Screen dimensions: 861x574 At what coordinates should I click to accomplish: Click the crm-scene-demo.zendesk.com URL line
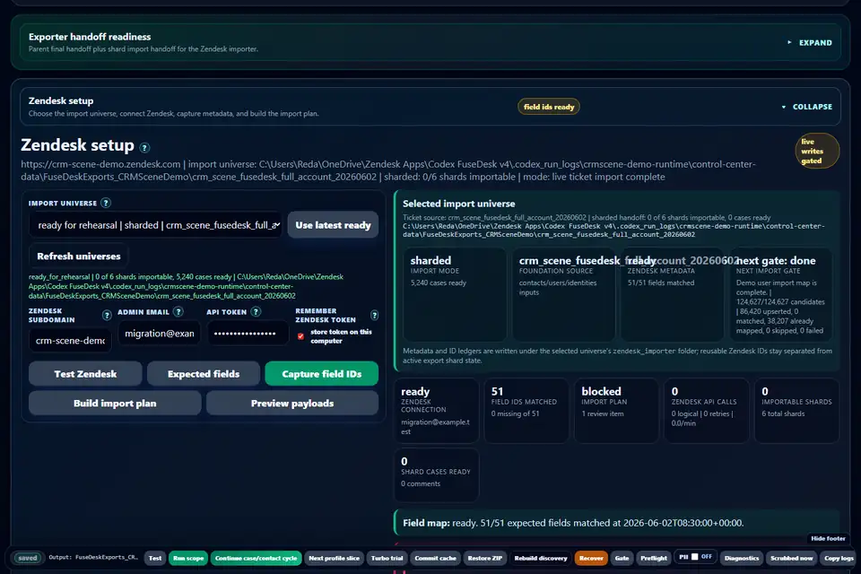click(x=388, y=170)
